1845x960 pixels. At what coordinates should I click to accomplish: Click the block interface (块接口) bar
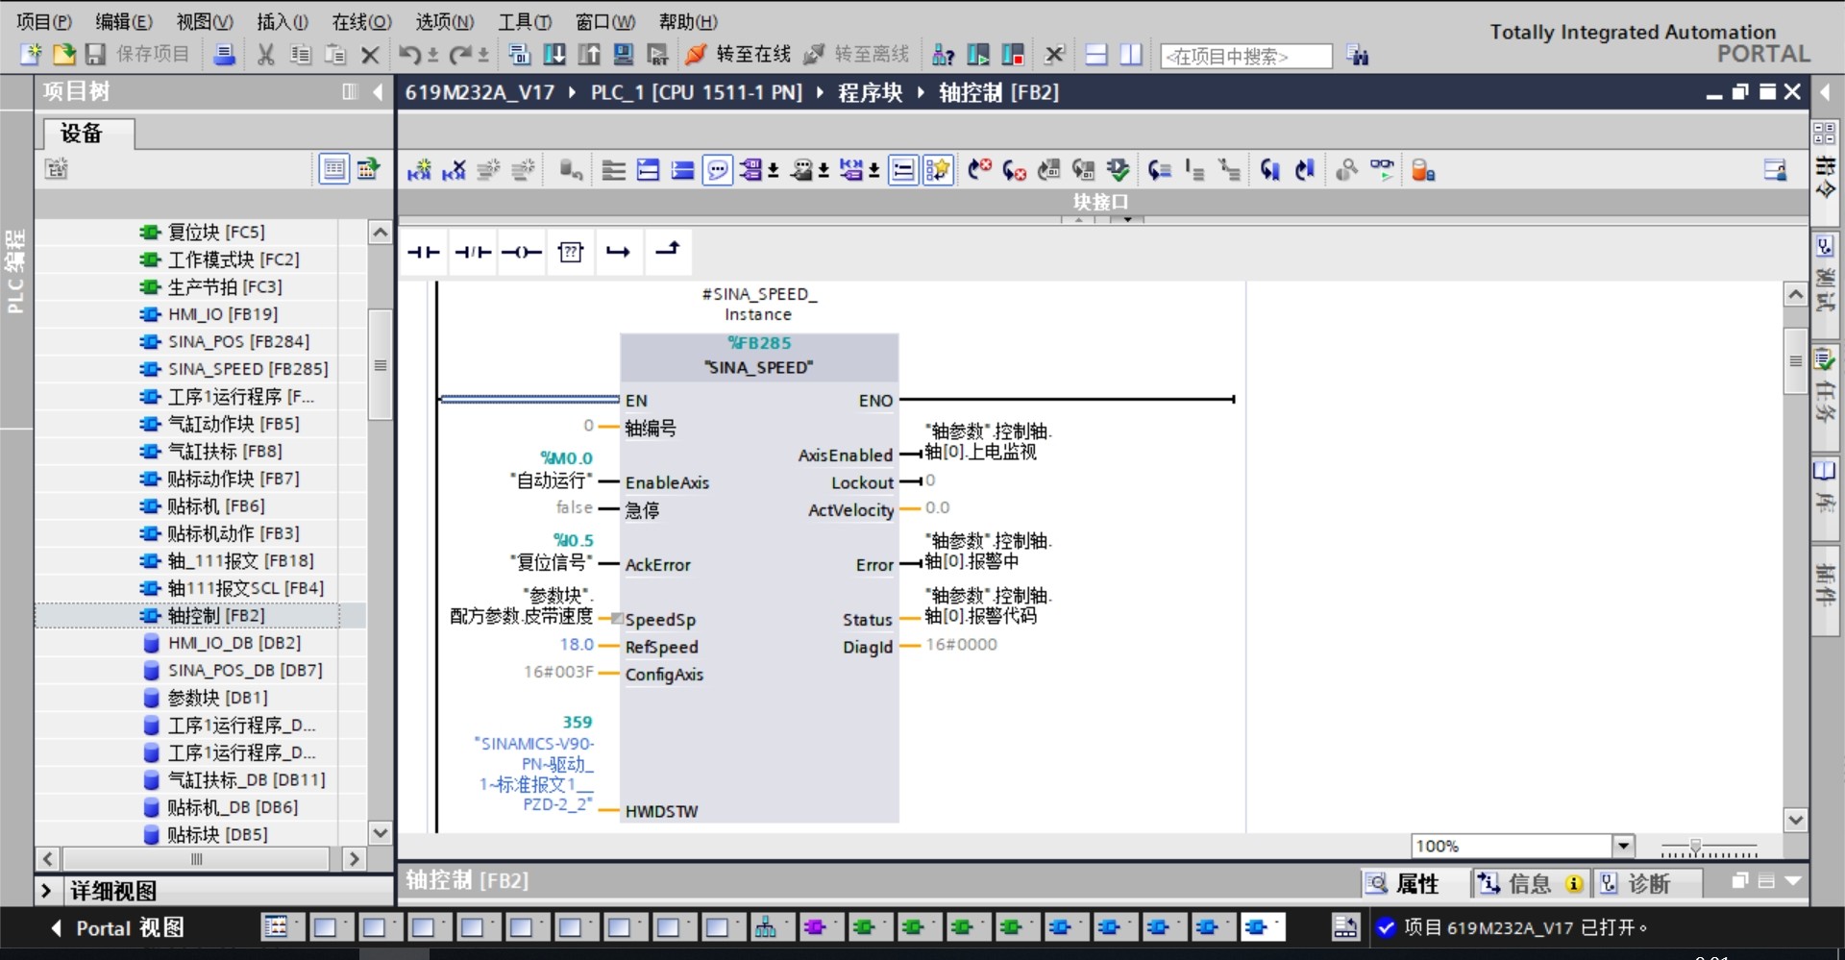[1102, 202]
